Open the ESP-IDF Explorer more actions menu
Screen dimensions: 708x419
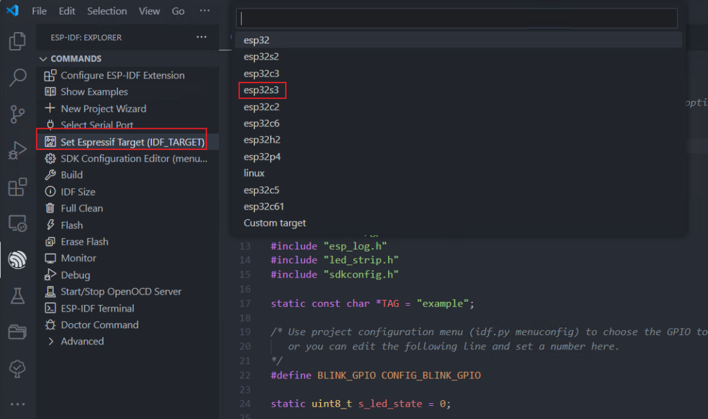point(201,37)
